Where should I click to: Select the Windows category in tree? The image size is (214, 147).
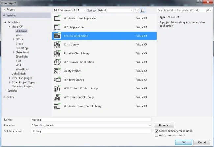click(x=21, y=31)
